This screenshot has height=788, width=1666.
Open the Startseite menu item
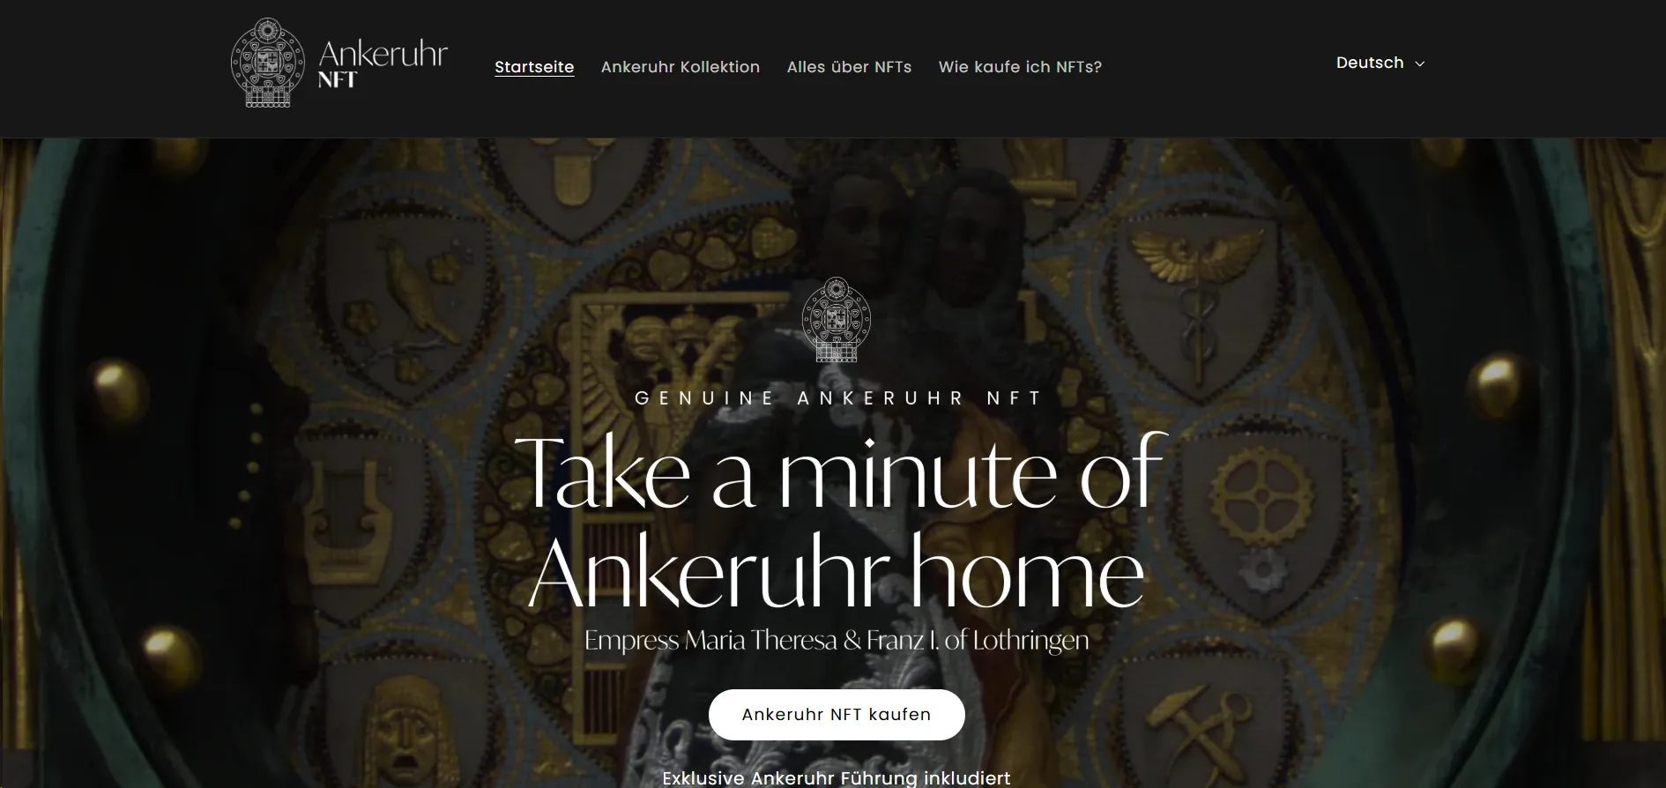(x=534, y=67)
